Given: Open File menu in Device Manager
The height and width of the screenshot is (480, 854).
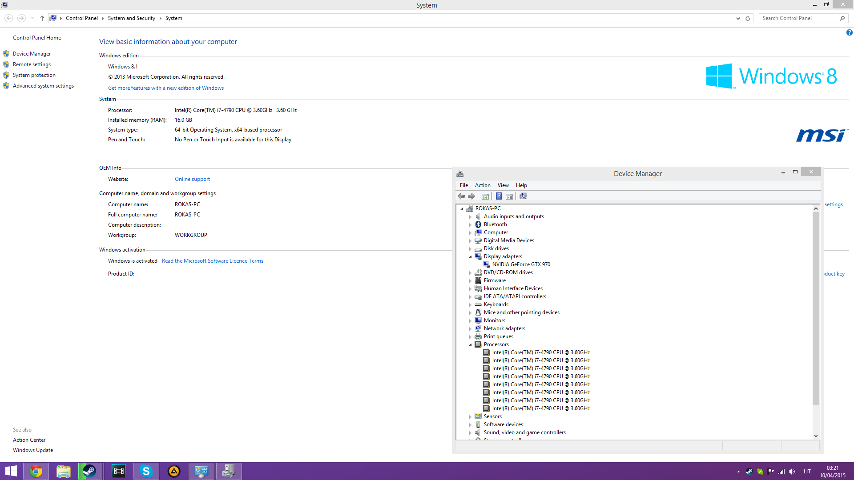Looking at the screenshot, I should tap(464, 185).
